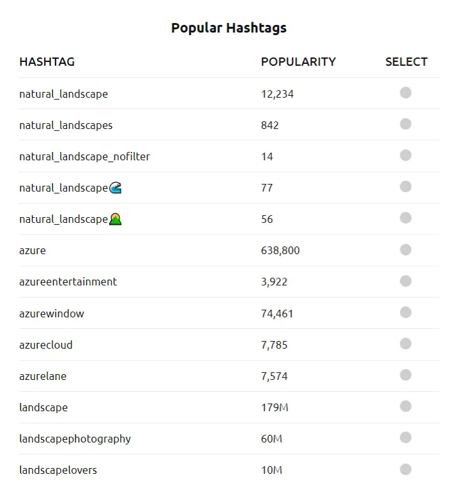The image size is (463, 484).
Task: Select the natural_landscape radio button
Action: (406, 93)
